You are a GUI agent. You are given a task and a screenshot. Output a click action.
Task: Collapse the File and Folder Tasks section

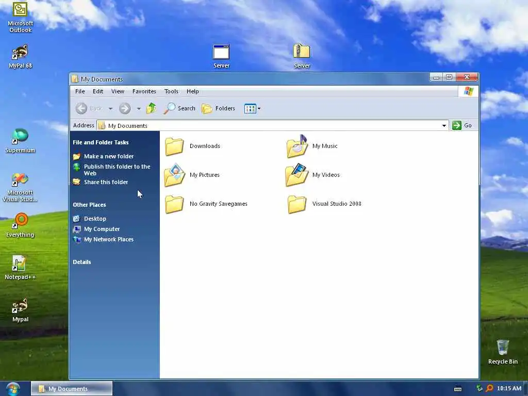coord(101,142)
